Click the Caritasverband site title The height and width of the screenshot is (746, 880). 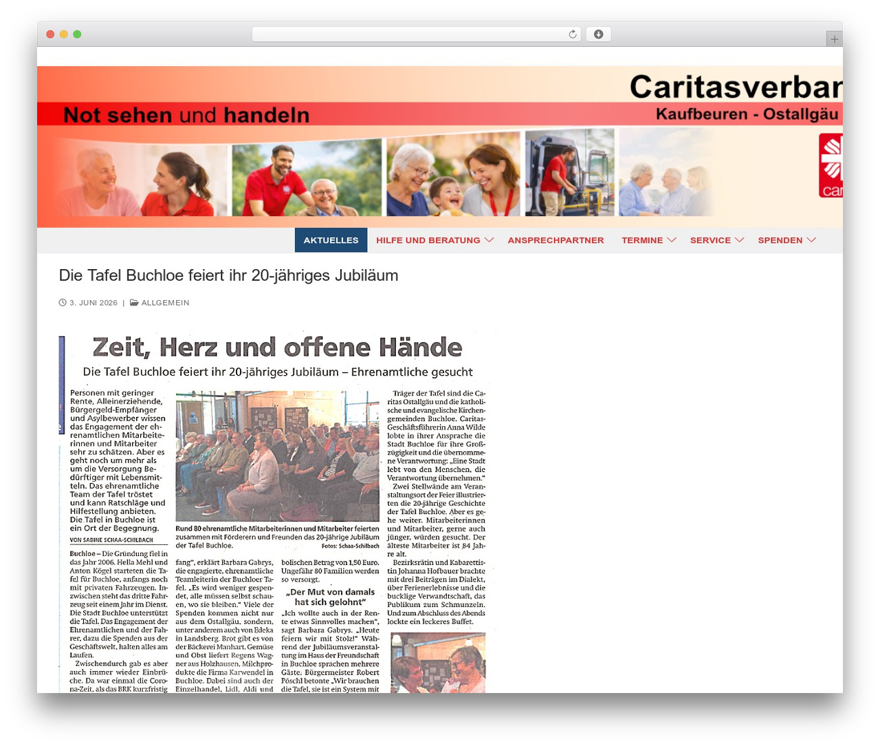pos(736,87)
